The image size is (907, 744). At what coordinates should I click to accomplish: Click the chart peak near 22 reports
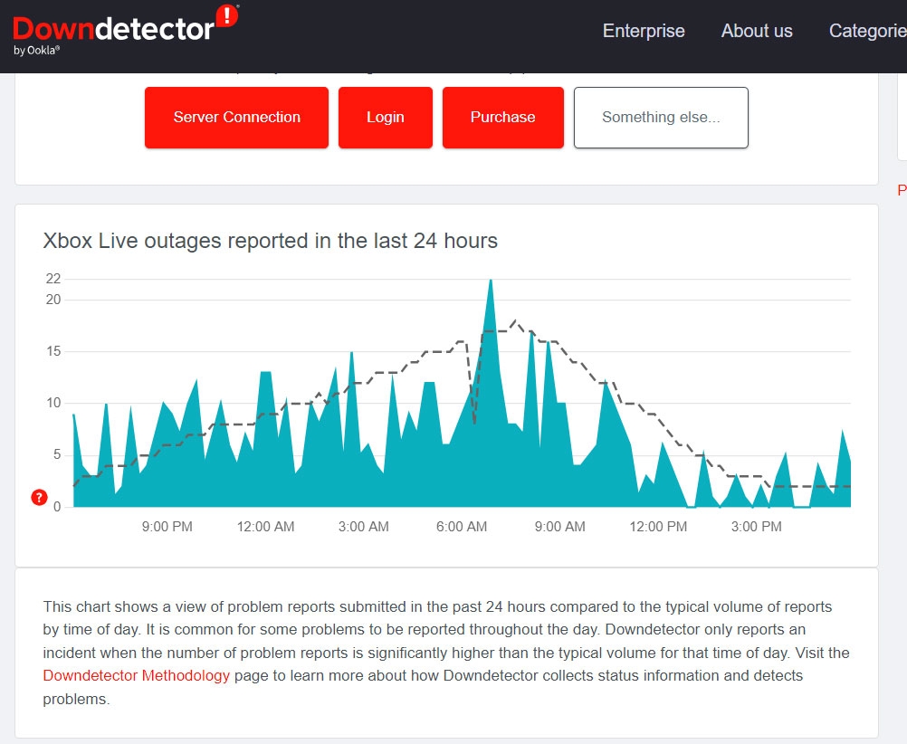pyautogui.click(x=491, y=281)
